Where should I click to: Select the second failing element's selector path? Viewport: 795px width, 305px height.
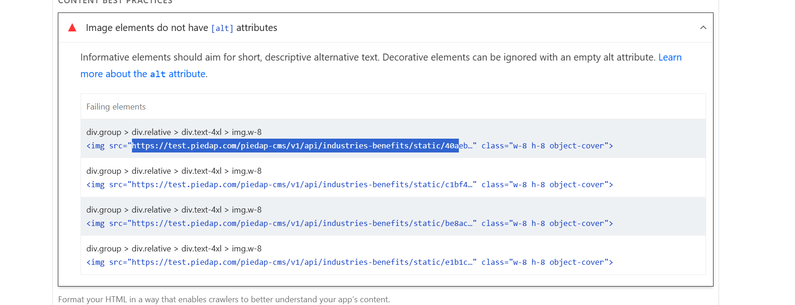click(174, 171)
